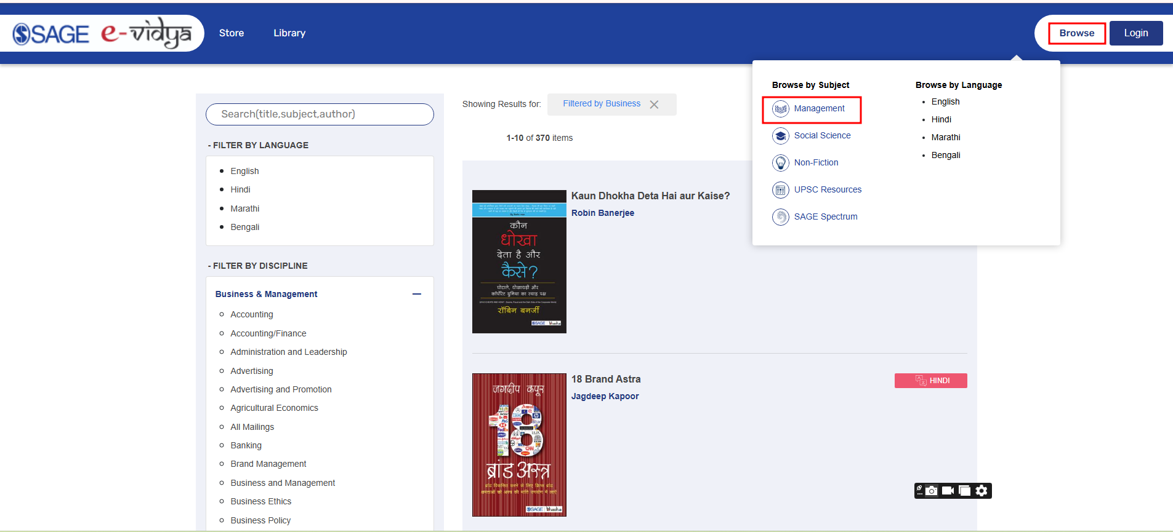
Task: Click the Management subject icon
Action: 780,109
